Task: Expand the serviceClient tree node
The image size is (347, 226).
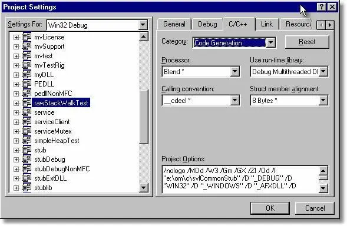Action: [x=16, y=122]
